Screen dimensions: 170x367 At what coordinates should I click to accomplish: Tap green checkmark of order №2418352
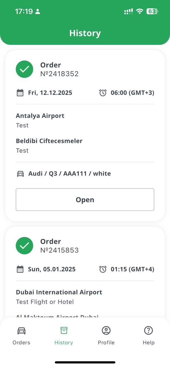pos(25,69)
